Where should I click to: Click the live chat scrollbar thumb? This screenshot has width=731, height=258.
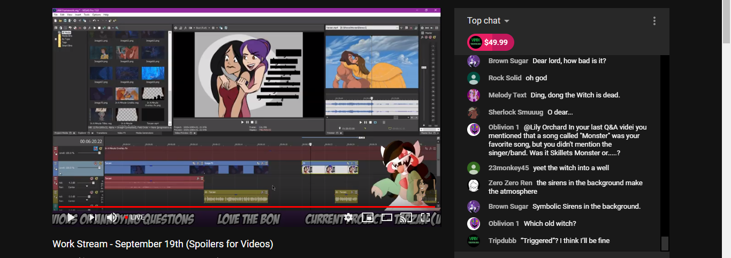[x=665, y=244]
